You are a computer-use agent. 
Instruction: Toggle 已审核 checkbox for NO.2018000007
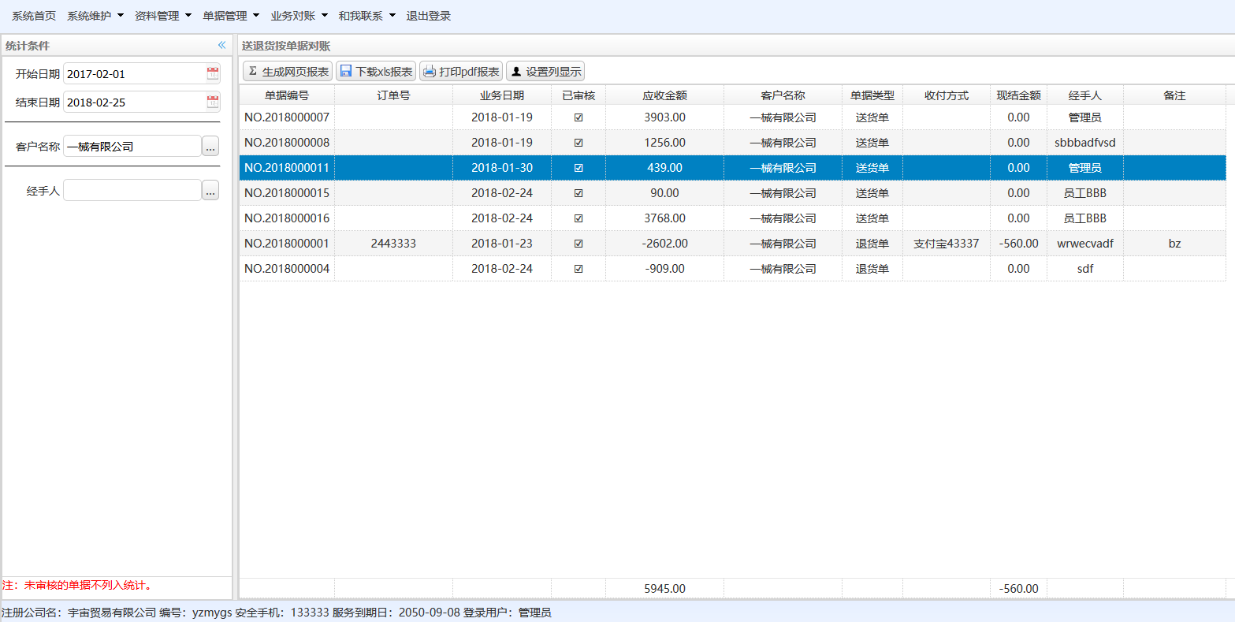[578, 117]
